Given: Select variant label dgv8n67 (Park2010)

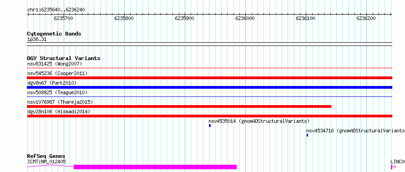Looking at the screenshot, I should [52, 83].
